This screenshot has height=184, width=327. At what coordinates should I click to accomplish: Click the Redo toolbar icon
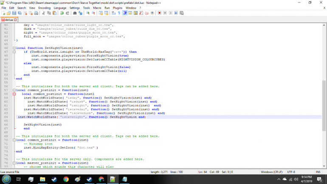click(x=68, y=13)
